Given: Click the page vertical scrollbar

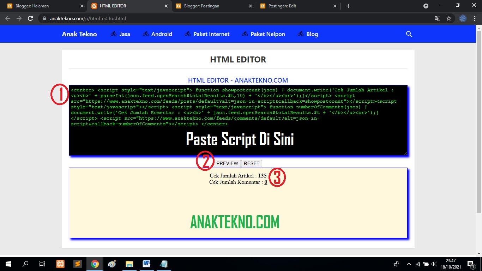Looking at the screenshot, I should click(479, 122).
